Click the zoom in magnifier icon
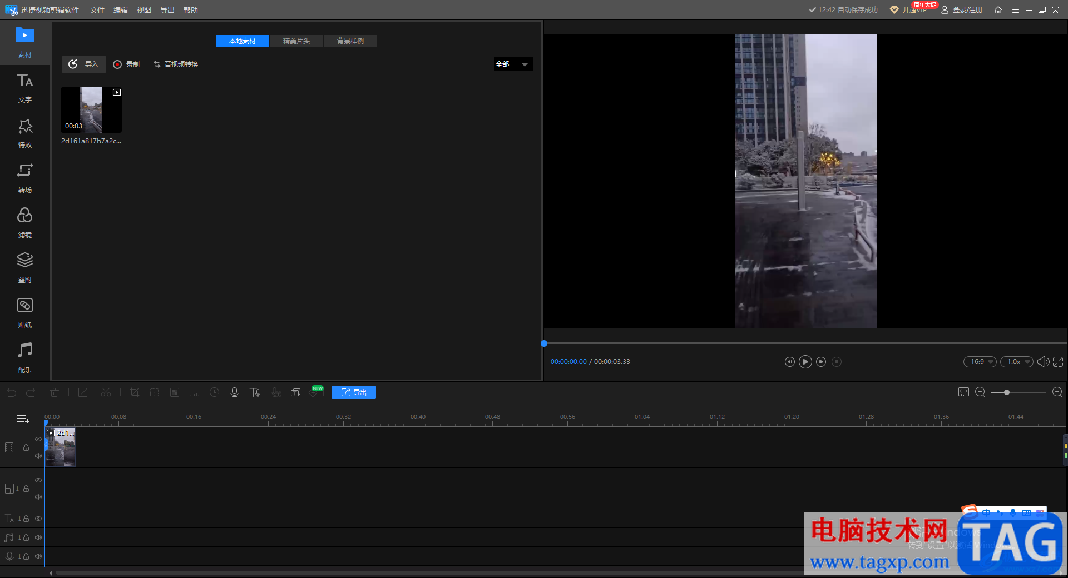This screenshot has width=1068, height=578. (x=1057, y=392)
